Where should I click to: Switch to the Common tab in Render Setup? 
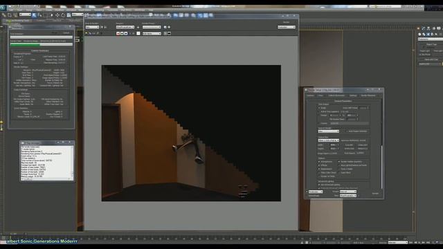click(x=311, y=95)
